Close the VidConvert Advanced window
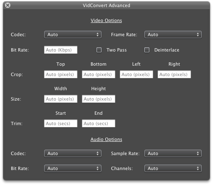Viewport: 213px width, 185px height. 7,5
